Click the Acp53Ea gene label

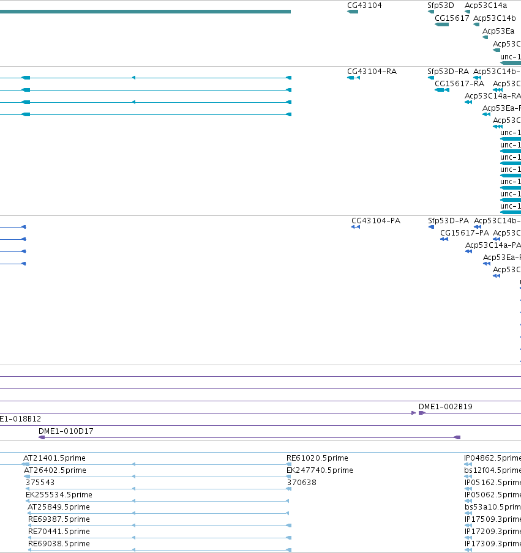click(x=498, y=31)
